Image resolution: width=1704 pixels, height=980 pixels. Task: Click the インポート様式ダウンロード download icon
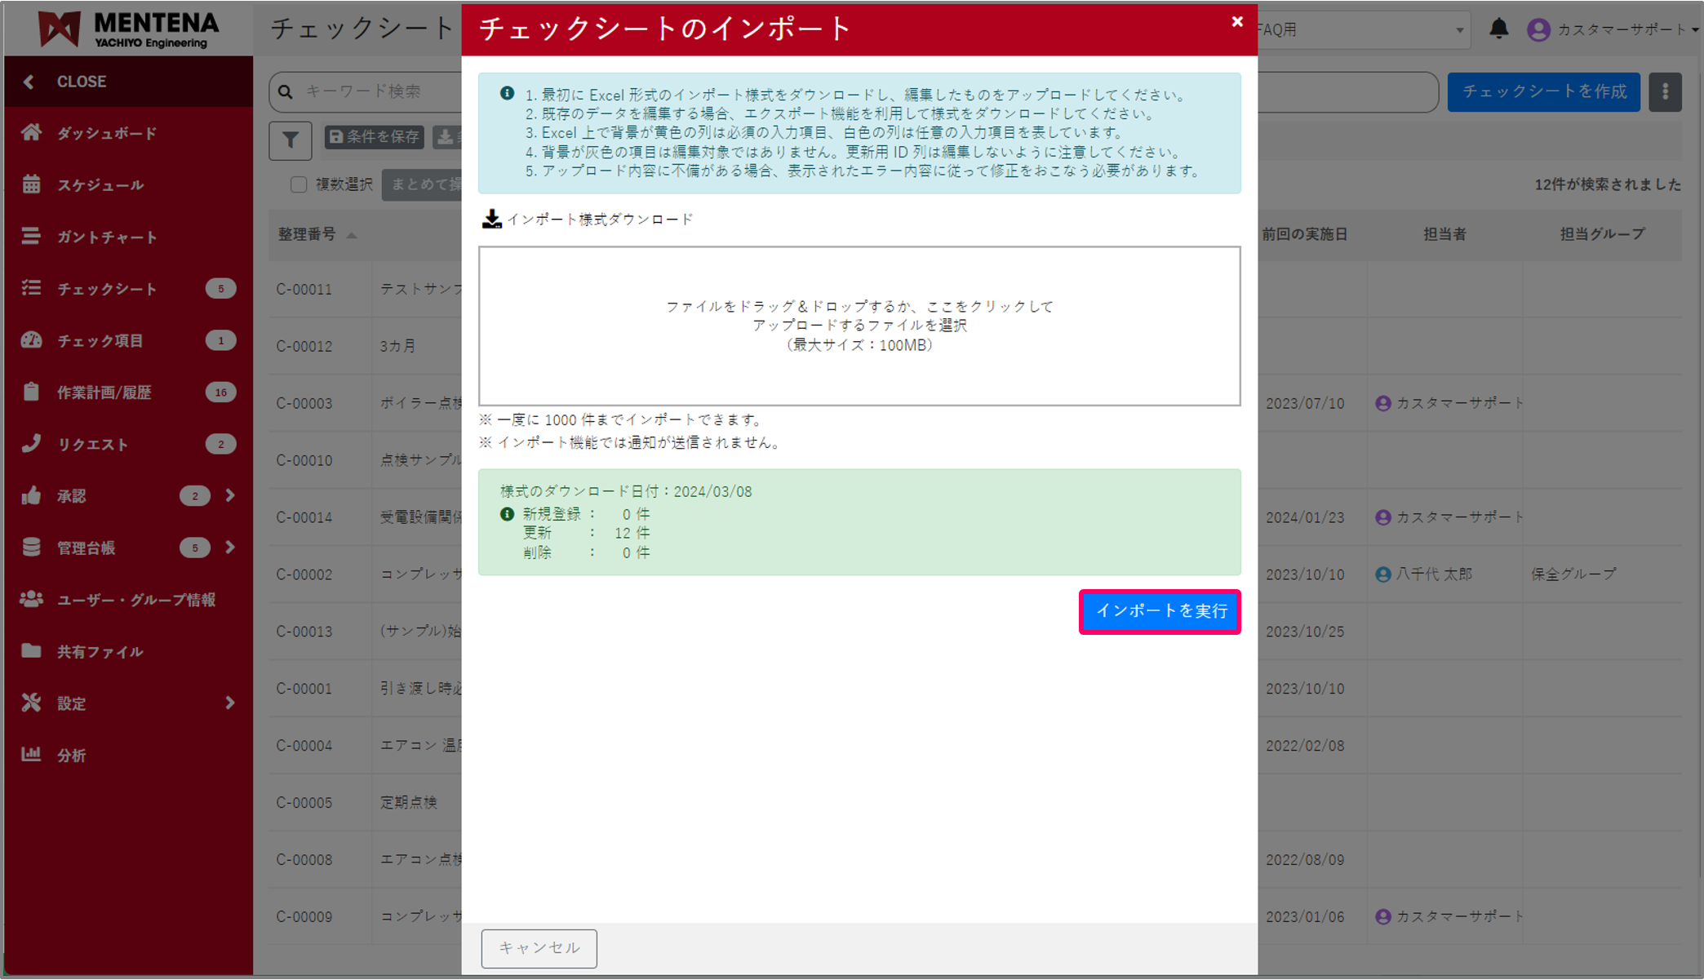tap(491, 218)
